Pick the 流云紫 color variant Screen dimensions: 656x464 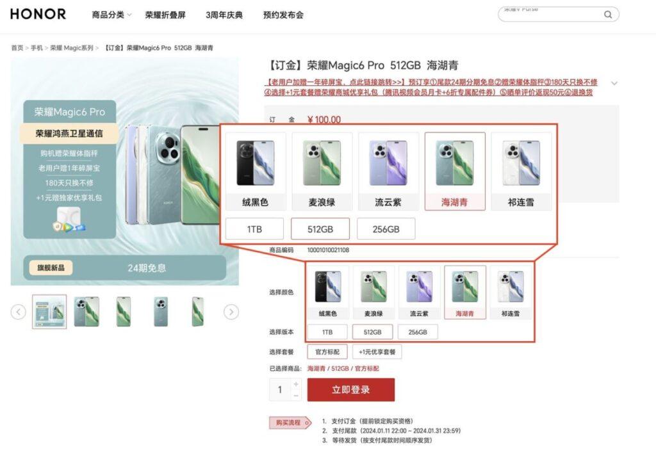(x=419, y=292)
